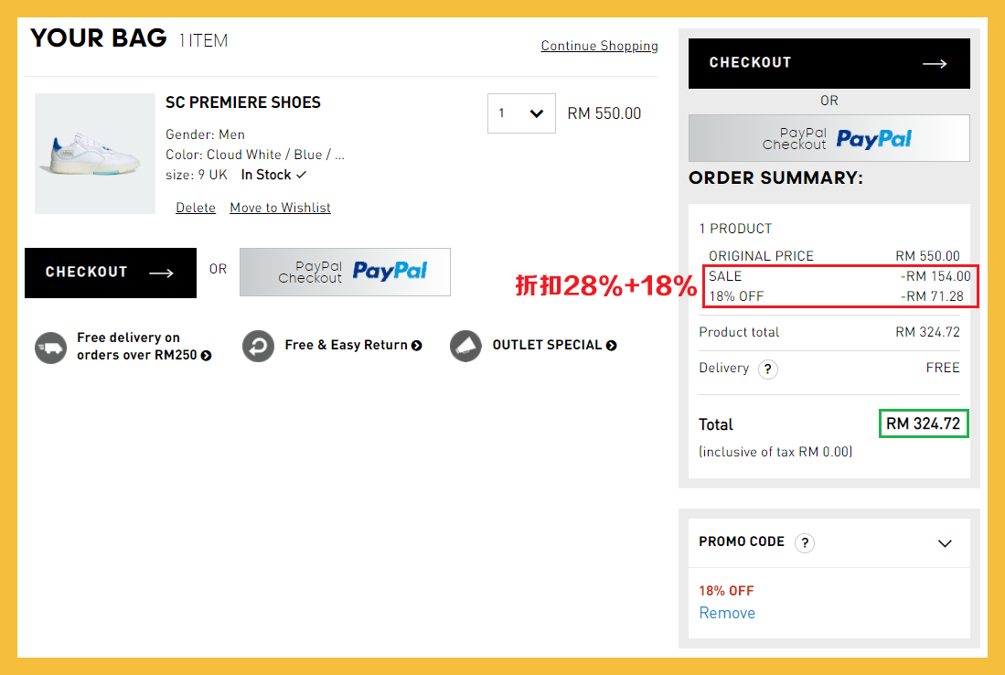The width and height of the screenshot is (1005, 675).
Task: Delete the SC Premiere Shoes item
Action: pos(196,208)
